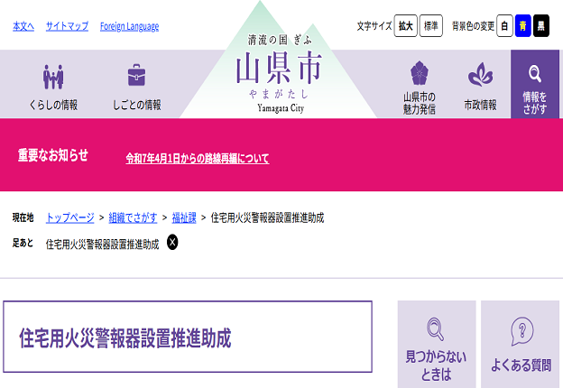Reset text size with 標準 button

click(431, 26)
